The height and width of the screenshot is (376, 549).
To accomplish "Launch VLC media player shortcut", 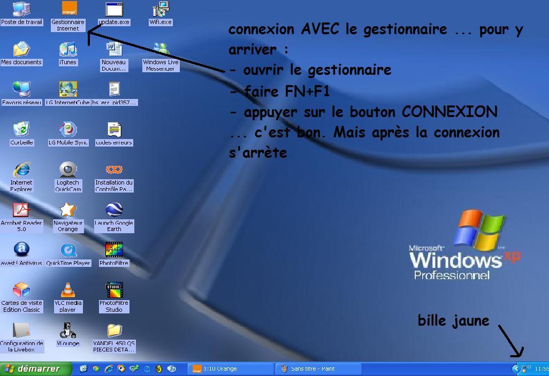I will click(68, 290).
